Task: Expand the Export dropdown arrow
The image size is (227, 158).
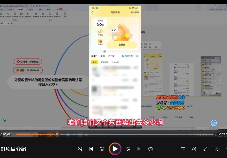Action: [48, 6]
